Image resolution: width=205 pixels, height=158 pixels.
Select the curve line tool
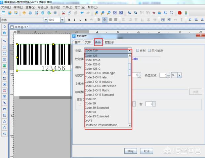(5, 103)
